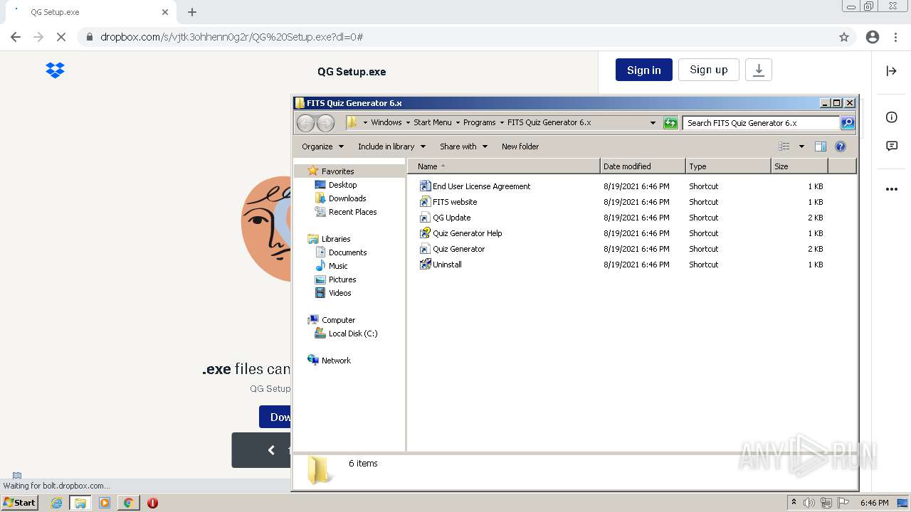The image size is (911, 512).
Task: Click the taskbar clock 6:46 PM
Action: point(874,503)
